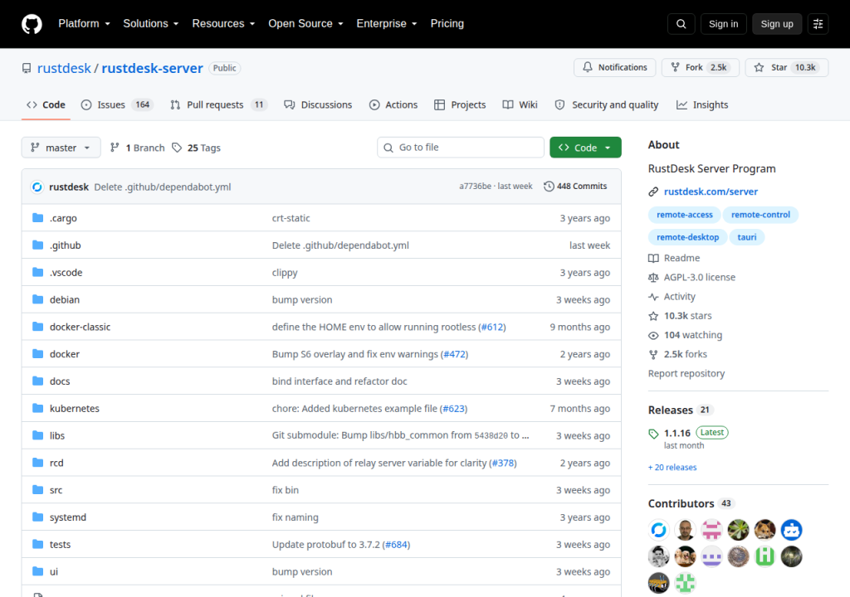The height and width of the screenshot is (597, 850).
Task: Click the Sign up button
Action: point(777,24)
